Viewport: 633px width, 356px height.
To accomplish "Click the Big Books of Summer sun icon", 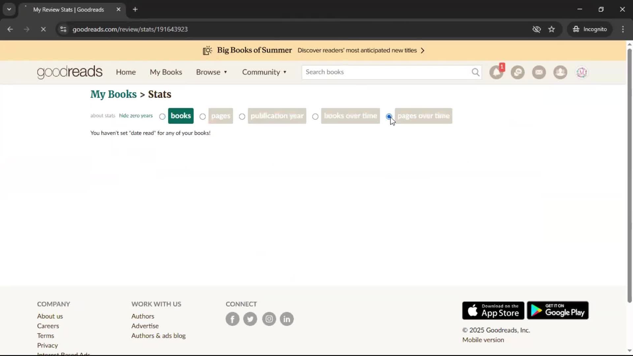I will coord(207,50).
